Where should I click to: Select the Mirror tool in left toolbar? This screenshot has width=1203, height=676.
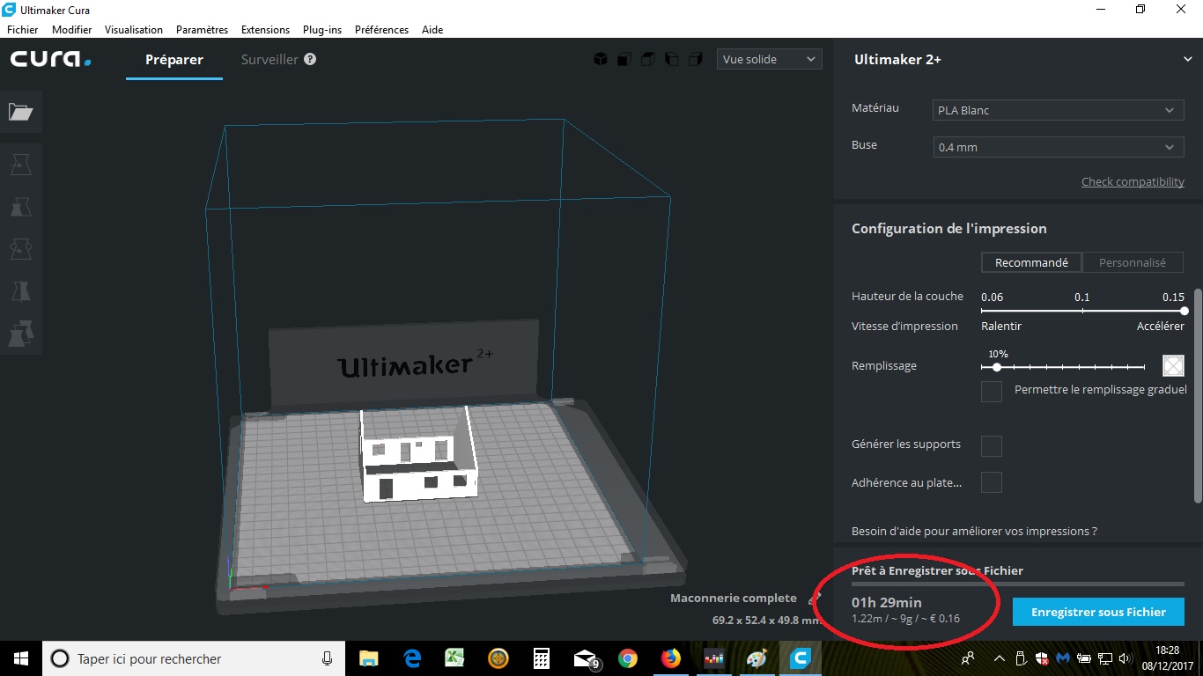[x=20, y=291]
